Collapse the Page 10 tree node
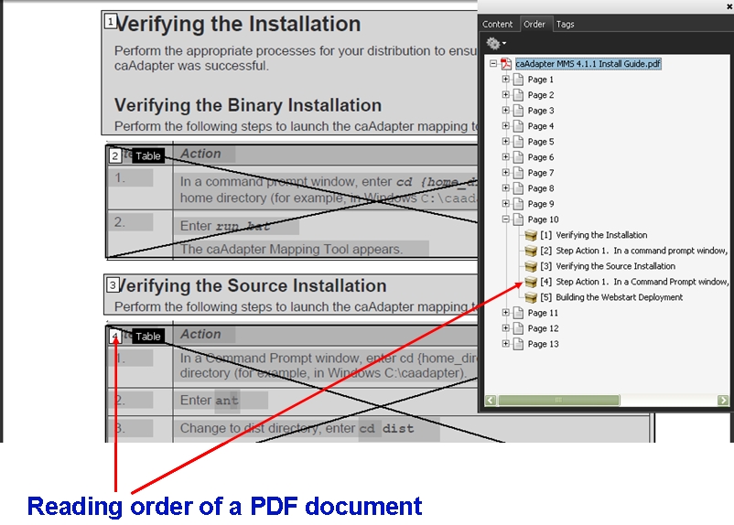The height and width of the screenshot is (525, 734). click(x=505, y=219)
